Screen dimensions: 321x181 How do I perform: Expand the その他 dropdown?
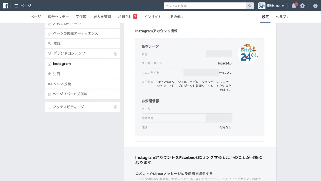pos(176,17)
